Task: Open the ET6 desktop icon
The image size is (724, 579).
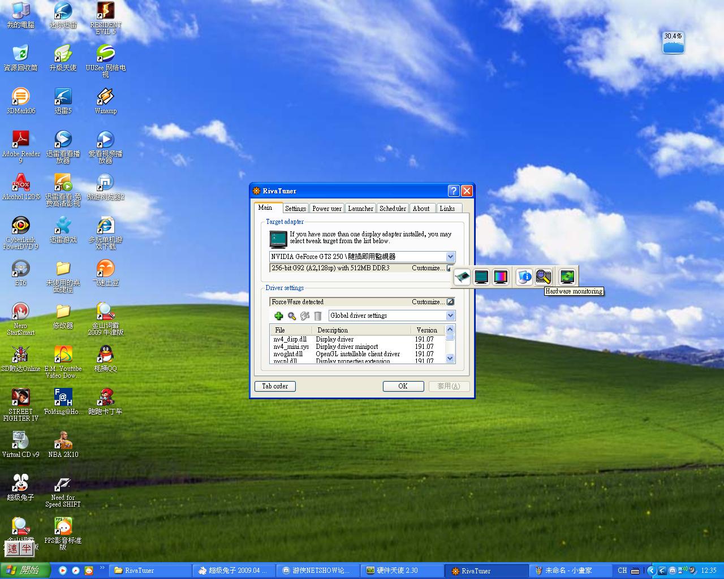Action: click(x=21, y=272)
